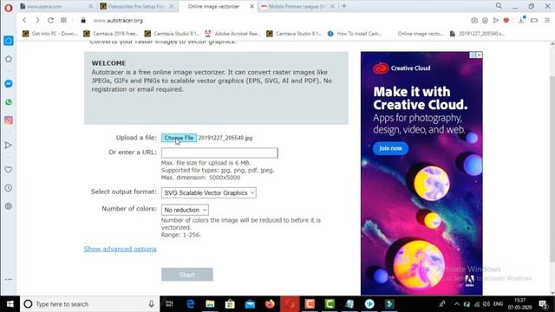Screen dimensions: 555x312
Task: Open the Windows Start menu
Action: (x=10, y=304)
